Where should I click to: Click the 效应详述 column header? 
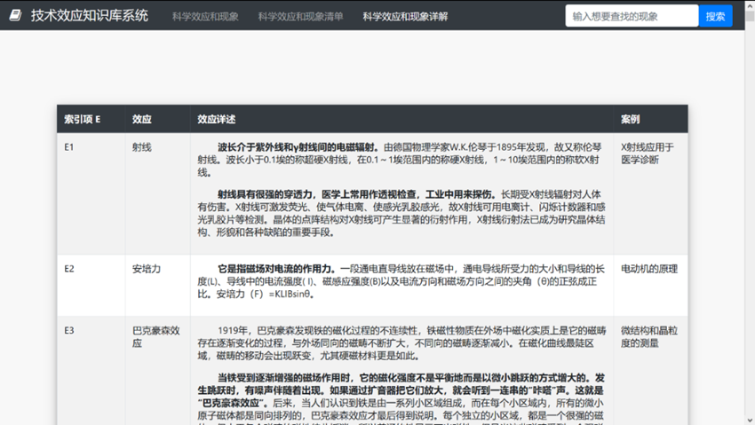(x=401, y=119)
